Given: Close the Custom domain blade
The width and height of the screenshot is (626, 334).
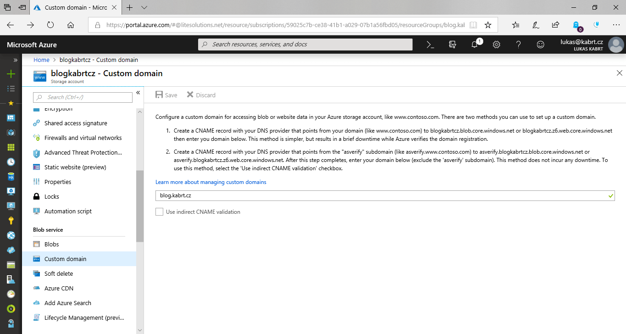Looking at the screenshot, I should click(x=619, y=73).
